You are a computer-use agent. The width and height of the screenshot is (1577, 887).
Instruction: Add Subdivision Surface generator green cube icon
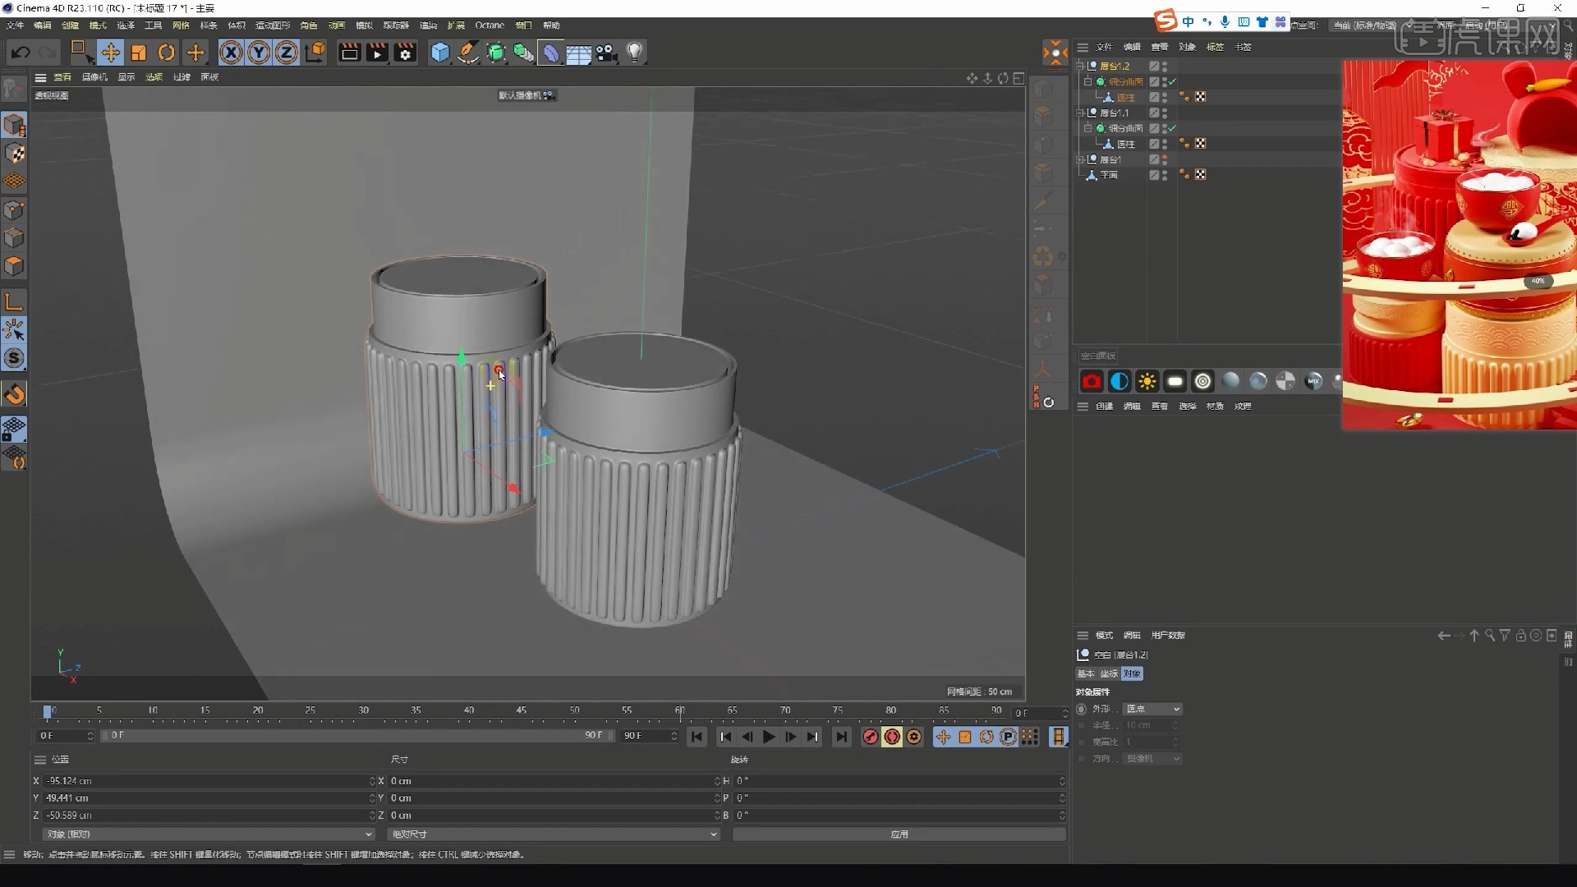(x=496, y=53)
